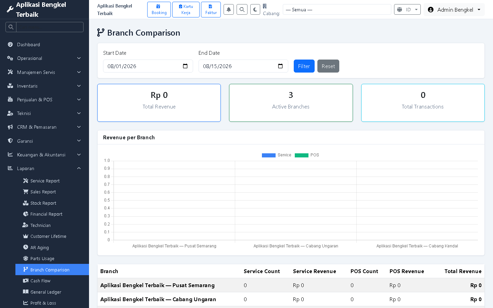Viewport: 493px width, 308px height.
Task: Click the Stock Report boxes icon
Action: point(26,203)
